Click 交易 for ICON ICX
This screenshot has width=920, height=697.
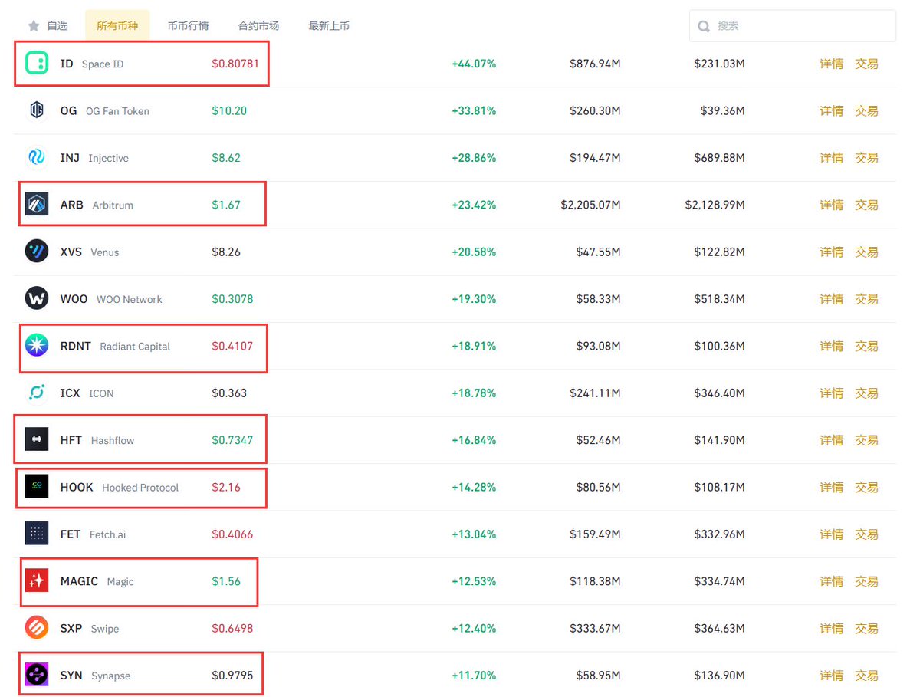(x=866, y=393)
